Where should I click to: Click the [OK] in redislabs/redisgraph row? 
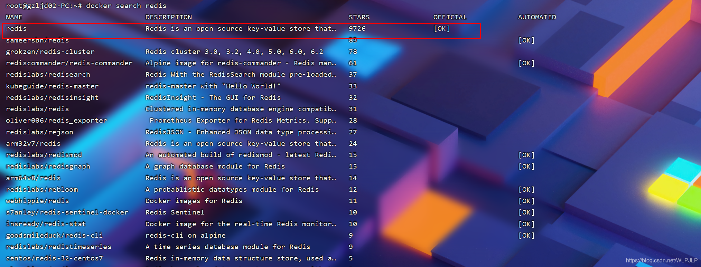click(x=526, y=166)
